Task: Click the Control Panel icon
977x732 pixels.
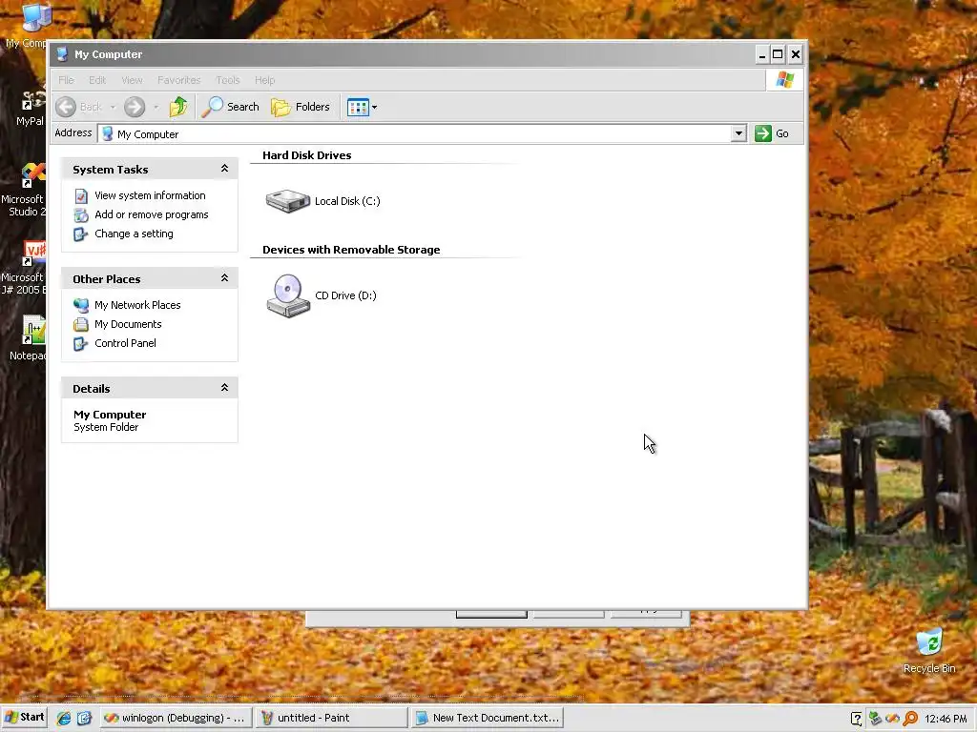Action: [x=81, y=343]
